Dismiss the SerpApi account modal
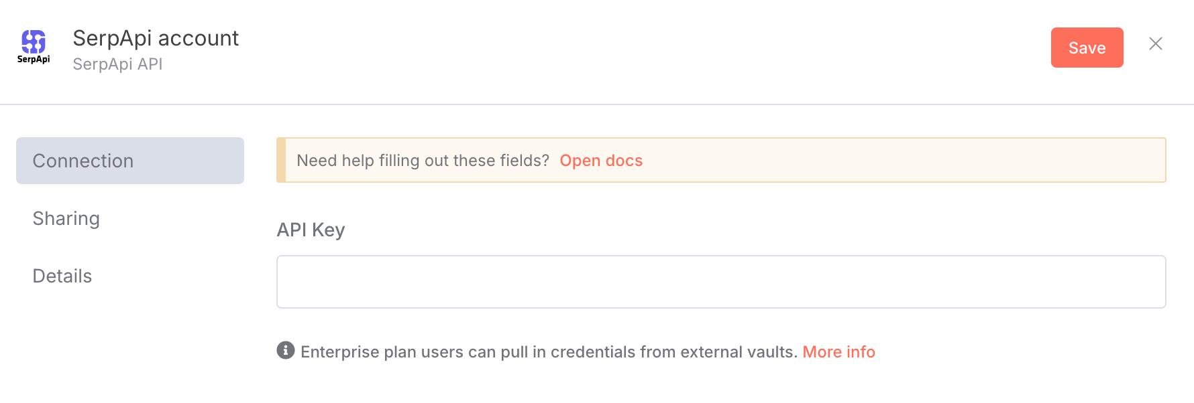Viewport: 1194px width, 403px height. (x=1155, y=44)
